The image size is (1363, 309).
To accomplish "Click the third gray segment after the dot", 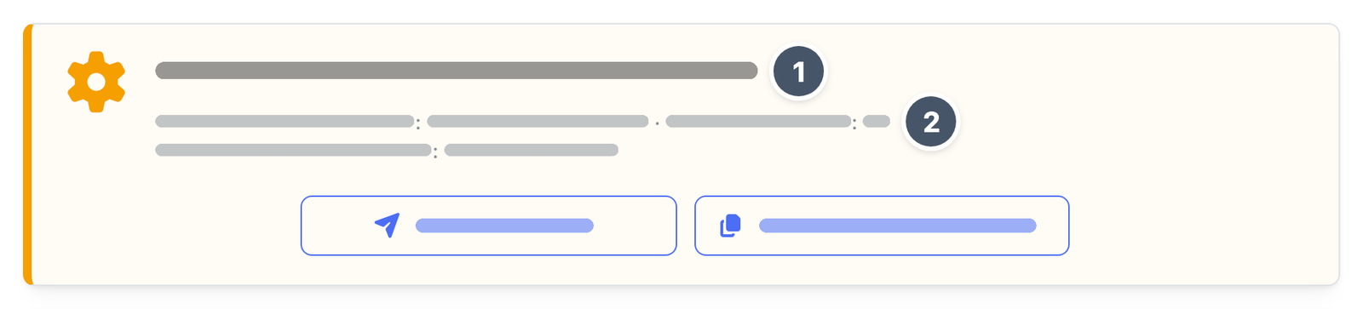I will coord(758,122).
